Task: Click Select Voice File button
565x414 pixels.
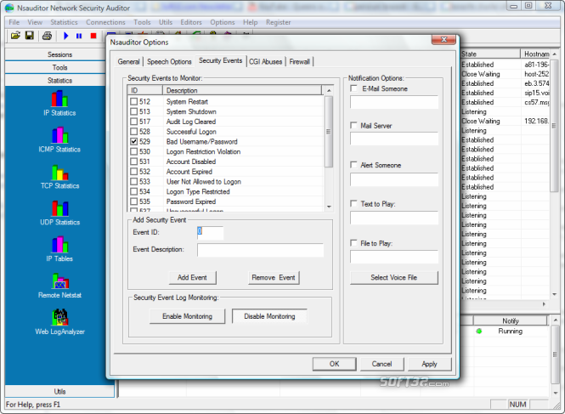Action: tap(394, 278)
